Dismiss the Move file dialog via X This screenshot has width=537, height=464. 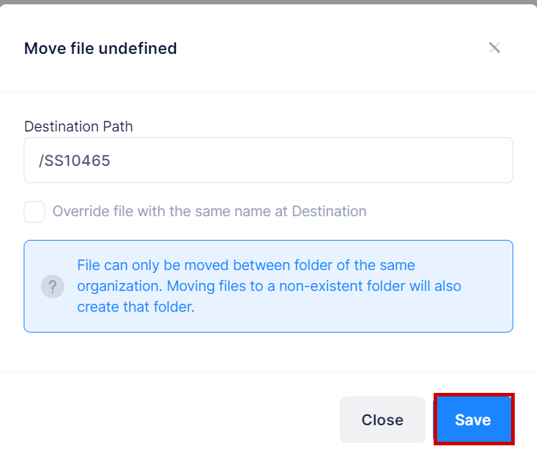pos(494,48)
